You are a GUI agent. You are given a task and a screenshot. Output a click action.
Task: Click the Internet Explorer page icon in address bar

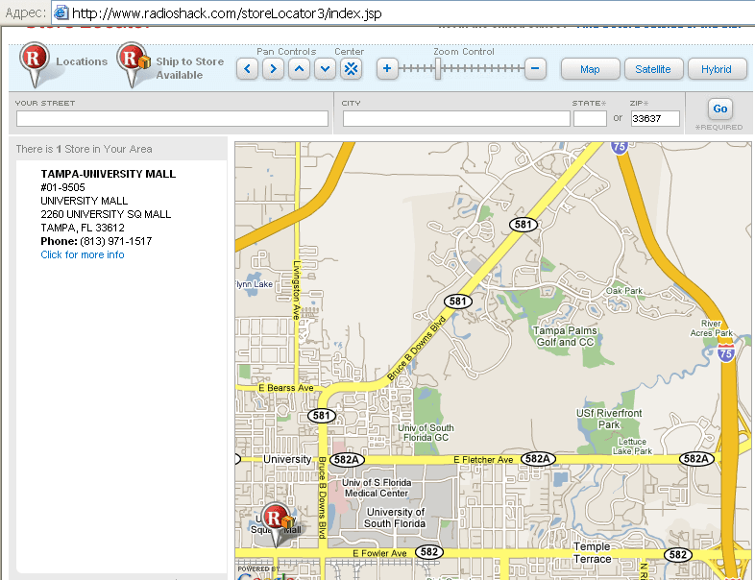pyautogui.click(x=61, y=12)
